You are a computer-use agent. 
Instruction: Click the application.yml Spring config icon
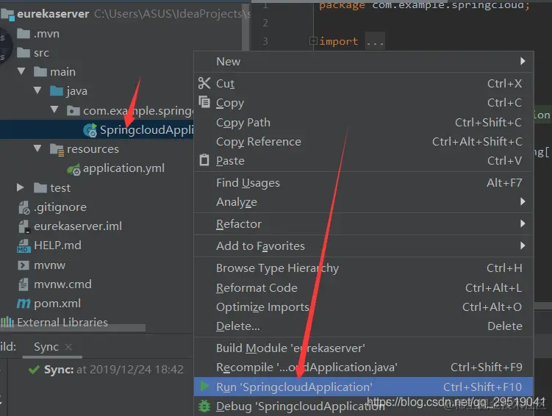pos(74,169)
